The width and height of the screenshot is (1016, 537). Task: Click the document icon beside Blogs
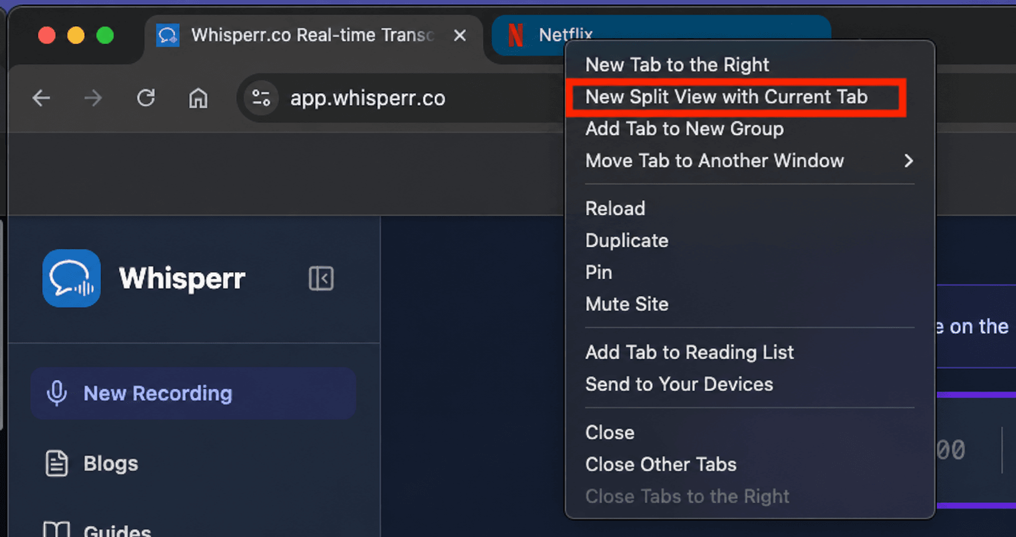coord(57,463)
